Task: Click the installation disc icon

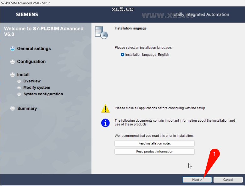Action: pyautogui.click(x=101, y=32)
